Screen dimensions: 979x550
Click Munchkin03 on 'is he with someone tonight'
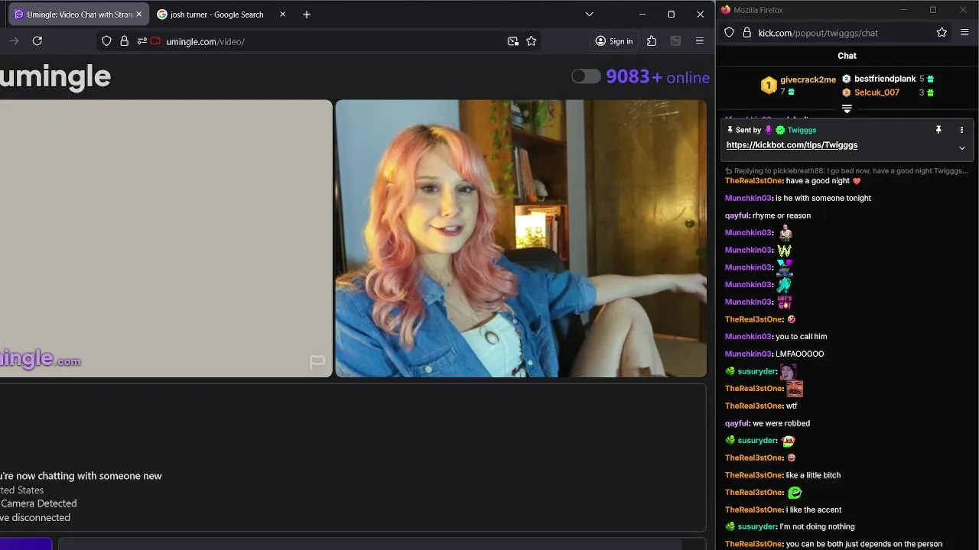tap(748, 198)
